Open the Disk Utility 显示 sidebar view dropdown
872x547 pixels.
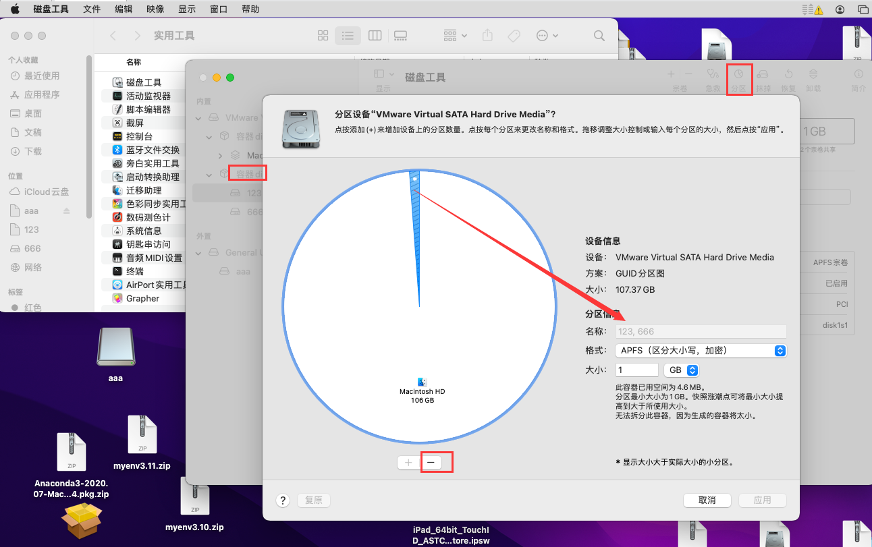click(x=383, y=74)
